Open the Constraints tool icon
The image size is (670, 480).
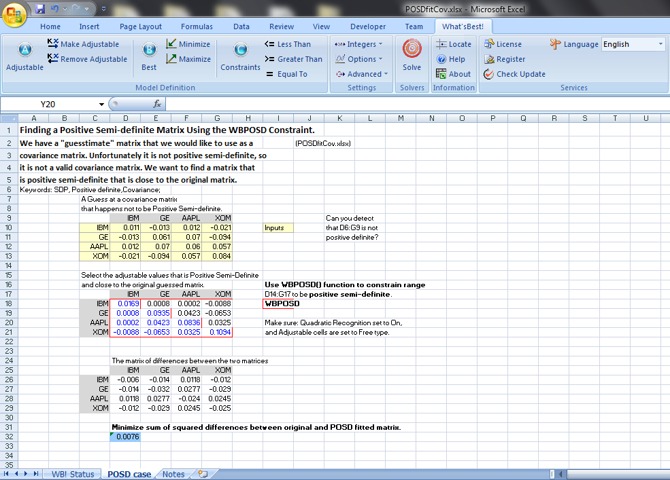[x=240, y=52]
